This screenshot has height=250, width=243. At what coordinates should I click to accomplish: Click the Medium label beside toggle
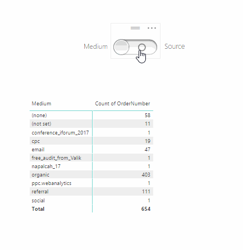coord(95,47)
